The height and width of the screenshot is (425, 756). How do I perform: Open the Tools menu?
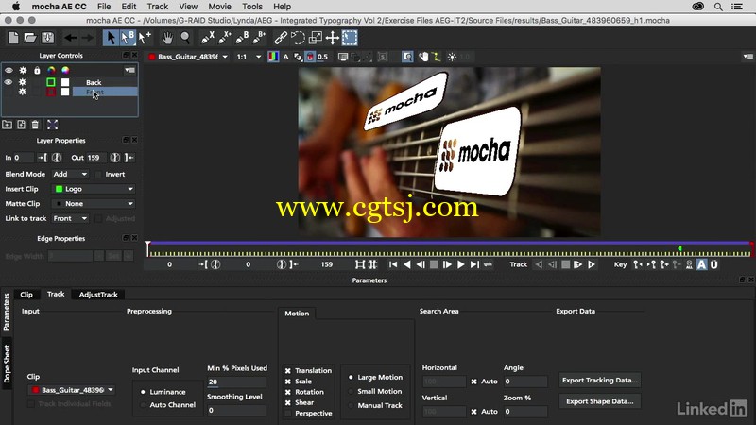(252, 7)
